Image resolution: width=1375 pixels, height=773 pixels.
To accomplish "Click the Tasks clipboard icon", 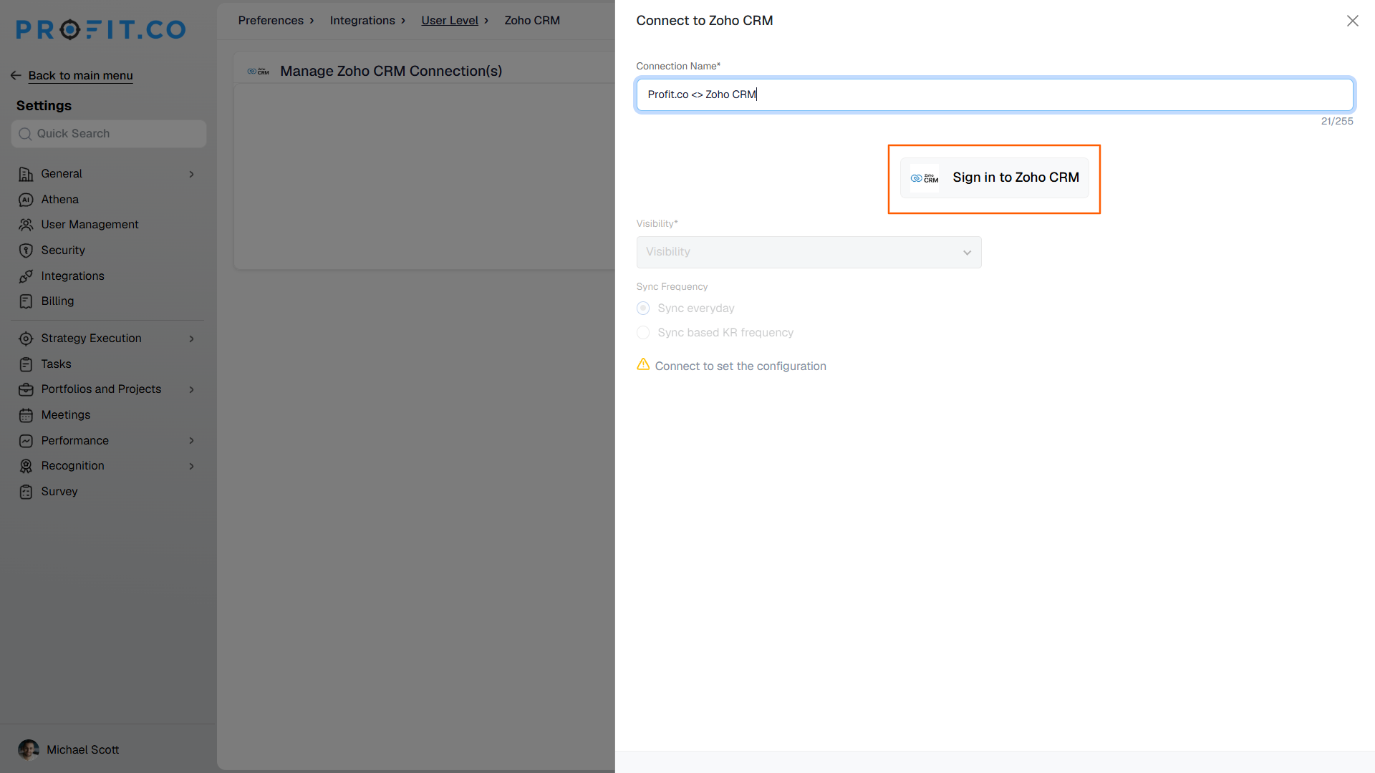I will click(x=26, y=364).
